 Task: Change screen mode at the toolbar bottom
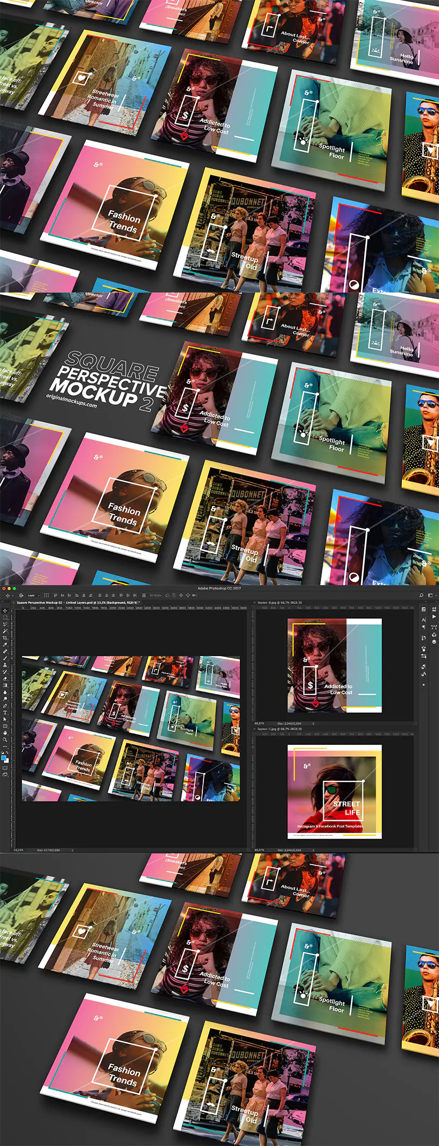[5, 774]
